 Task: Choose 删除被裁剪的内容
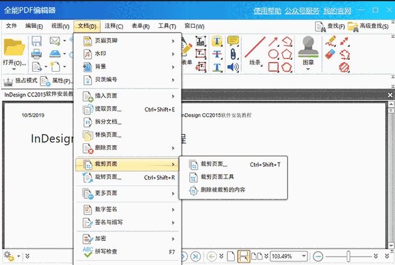pyautogui.click(x=233, y=190)
